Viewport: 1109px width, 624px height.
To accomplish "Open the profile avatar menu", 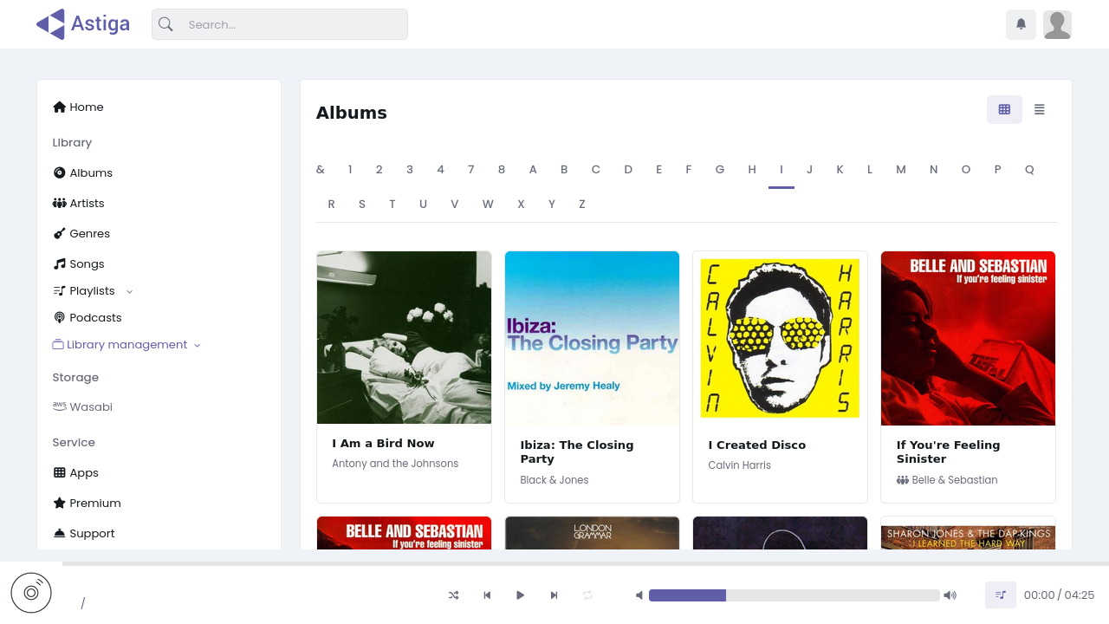I will [x=1057, y=24].
